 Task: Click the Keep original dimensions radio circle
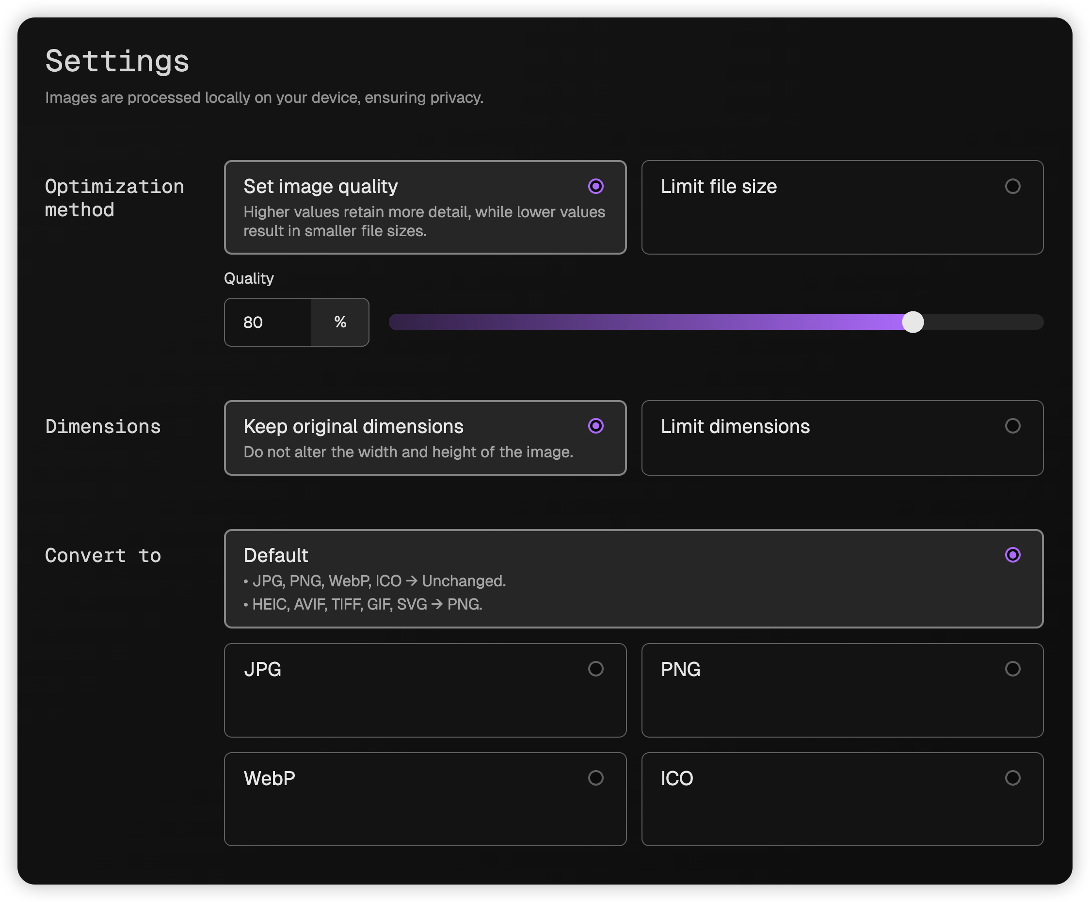(595, 426)
